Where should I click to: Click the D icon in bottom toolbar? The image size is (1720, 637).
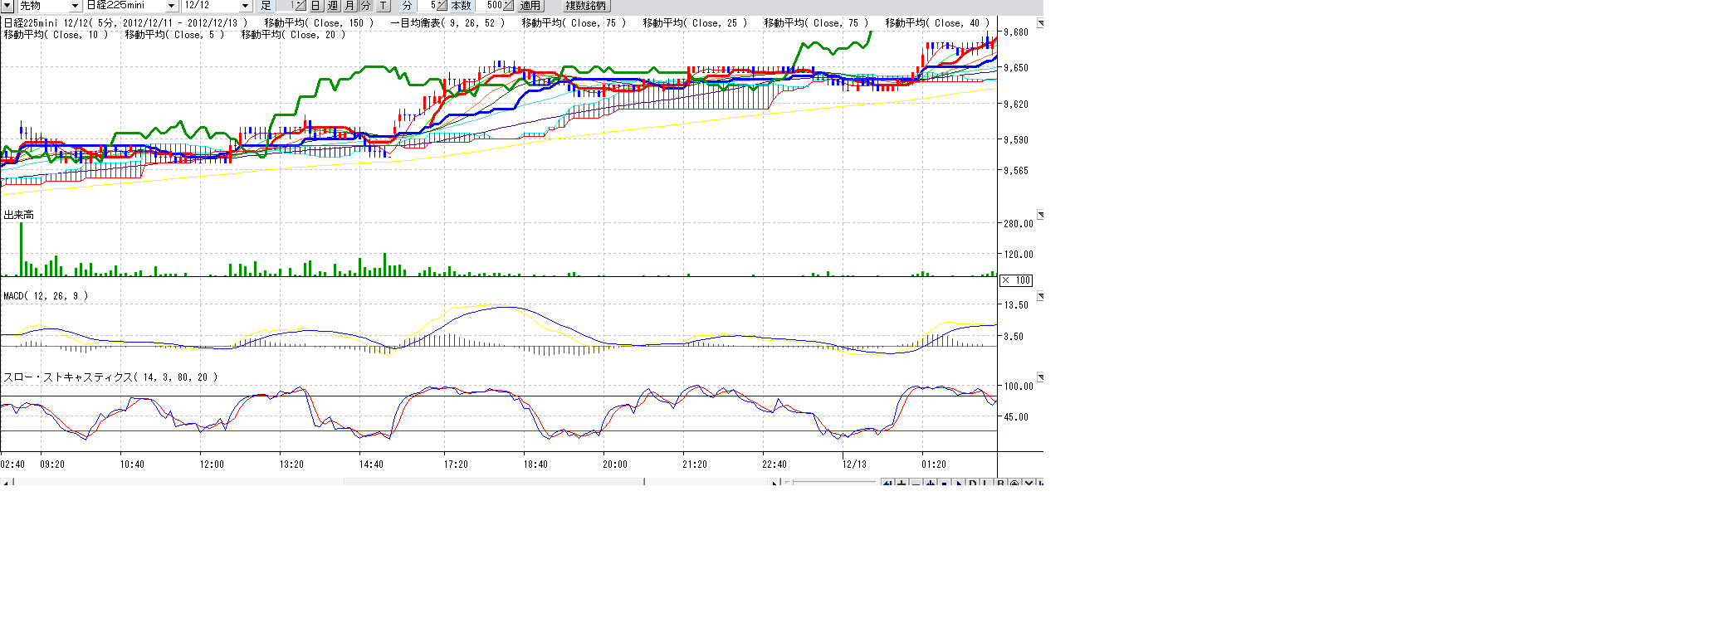973,483
